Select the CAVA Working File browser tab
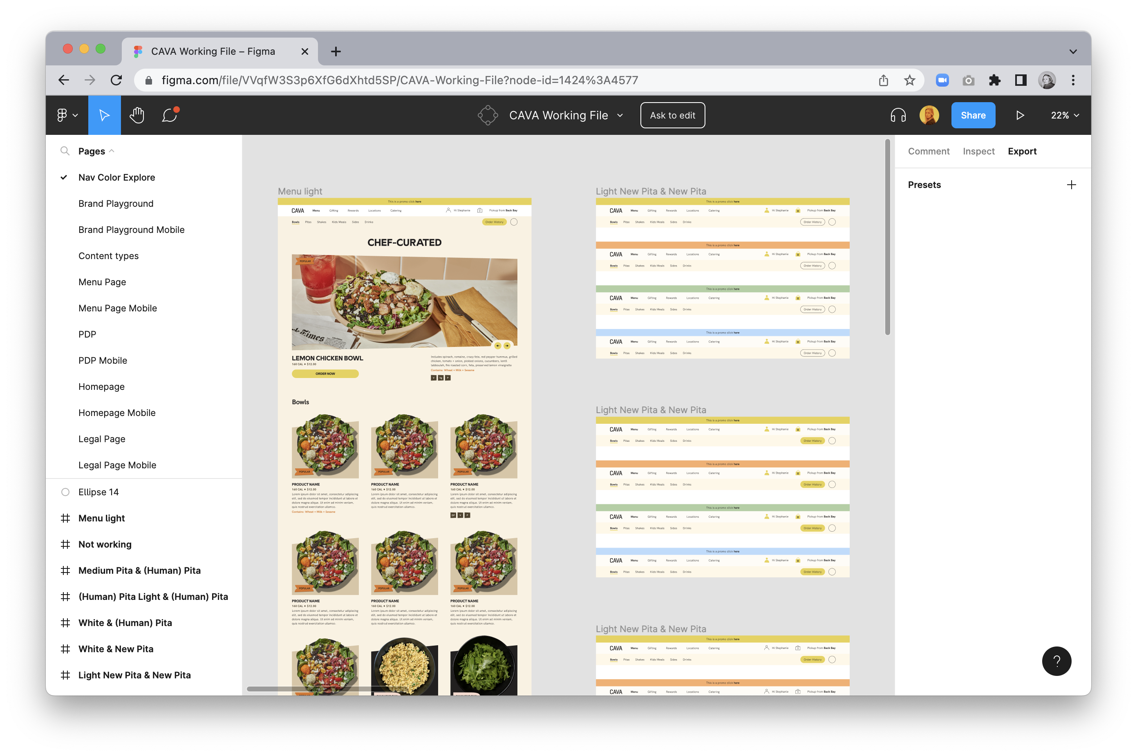This screenshot has height=756, width=1137. [219, 51]
